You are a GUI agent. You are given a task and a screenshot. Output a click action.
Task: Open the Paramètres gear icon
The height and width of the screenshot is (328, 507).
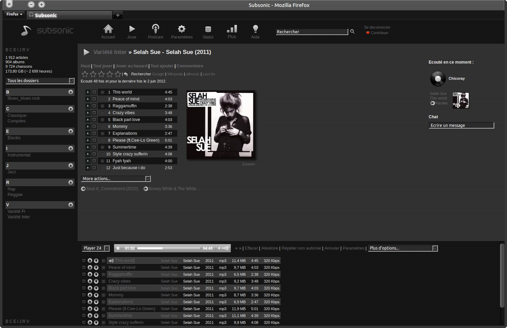(182, 29)
